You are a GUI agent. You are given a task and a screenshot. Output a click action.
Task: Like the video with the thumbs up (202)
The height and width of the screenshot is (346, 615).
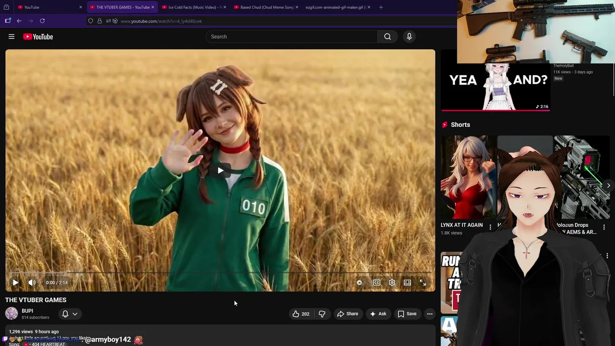point(301,314)
